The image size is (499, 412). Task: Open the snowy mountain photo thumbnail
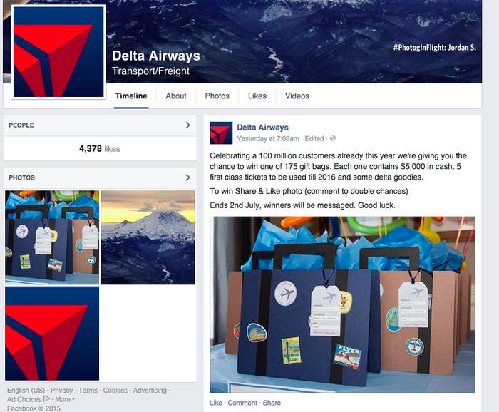[x=148, y=237]
